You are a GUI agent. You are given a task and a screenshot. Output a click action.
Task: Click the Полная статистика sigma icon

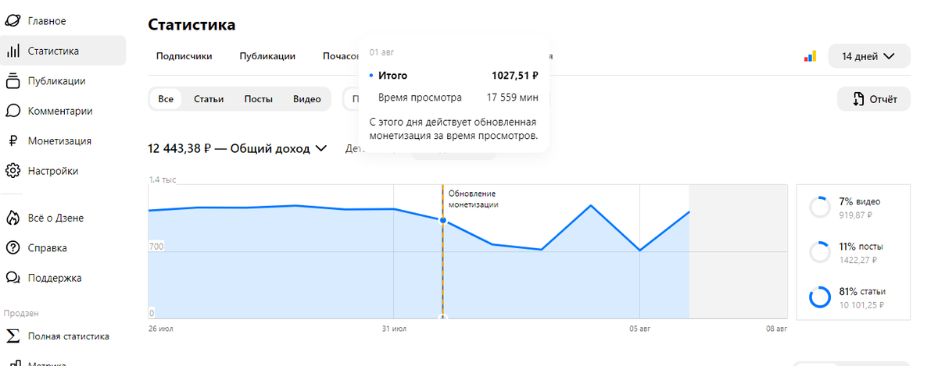point(13,336)
